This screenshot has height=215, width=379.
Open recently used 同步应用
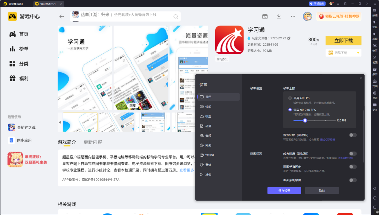[20, 140]
